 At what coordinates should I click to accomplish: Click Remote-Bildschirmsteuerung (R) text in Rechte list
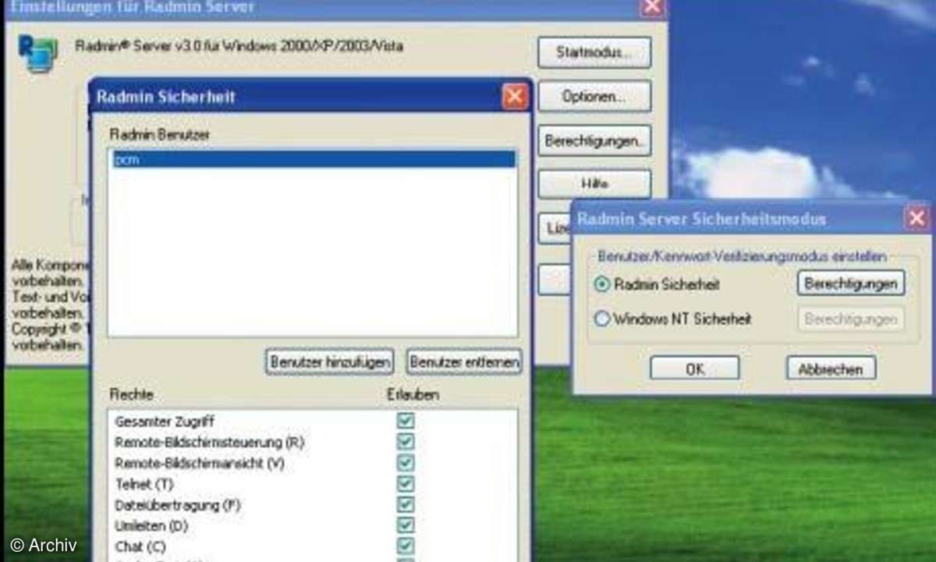click(x=208, y=443)
